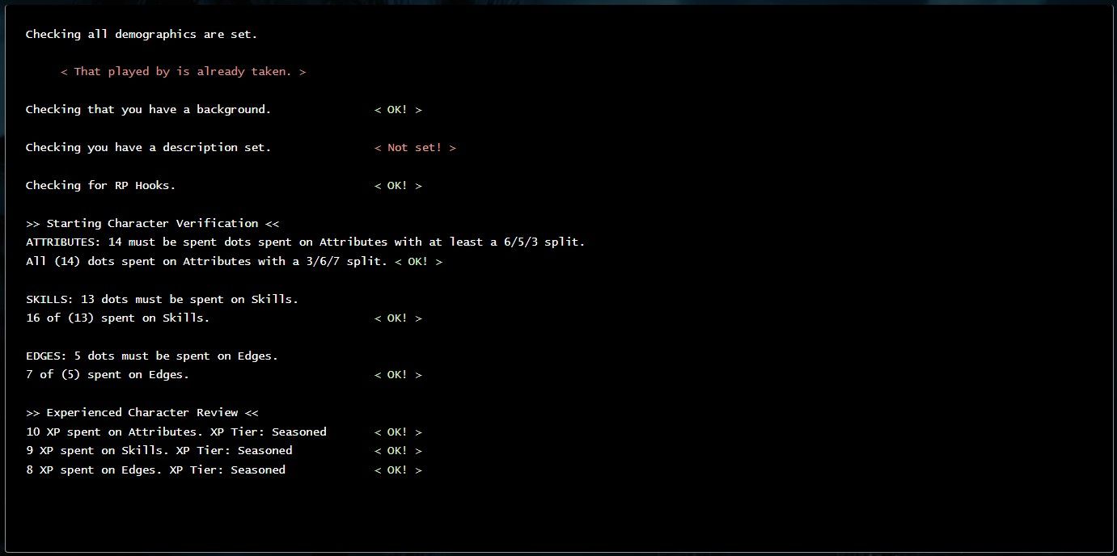Click the red 'Not set!' description status
Screen dimensions: 1117x556
click(x=415, y=148)
